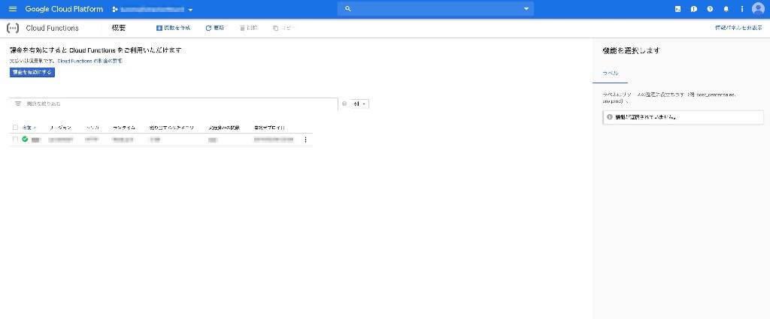Open the hamburger navigation menu
The width and height of the screenshot is (770, 319).
[x=12, y=9]
